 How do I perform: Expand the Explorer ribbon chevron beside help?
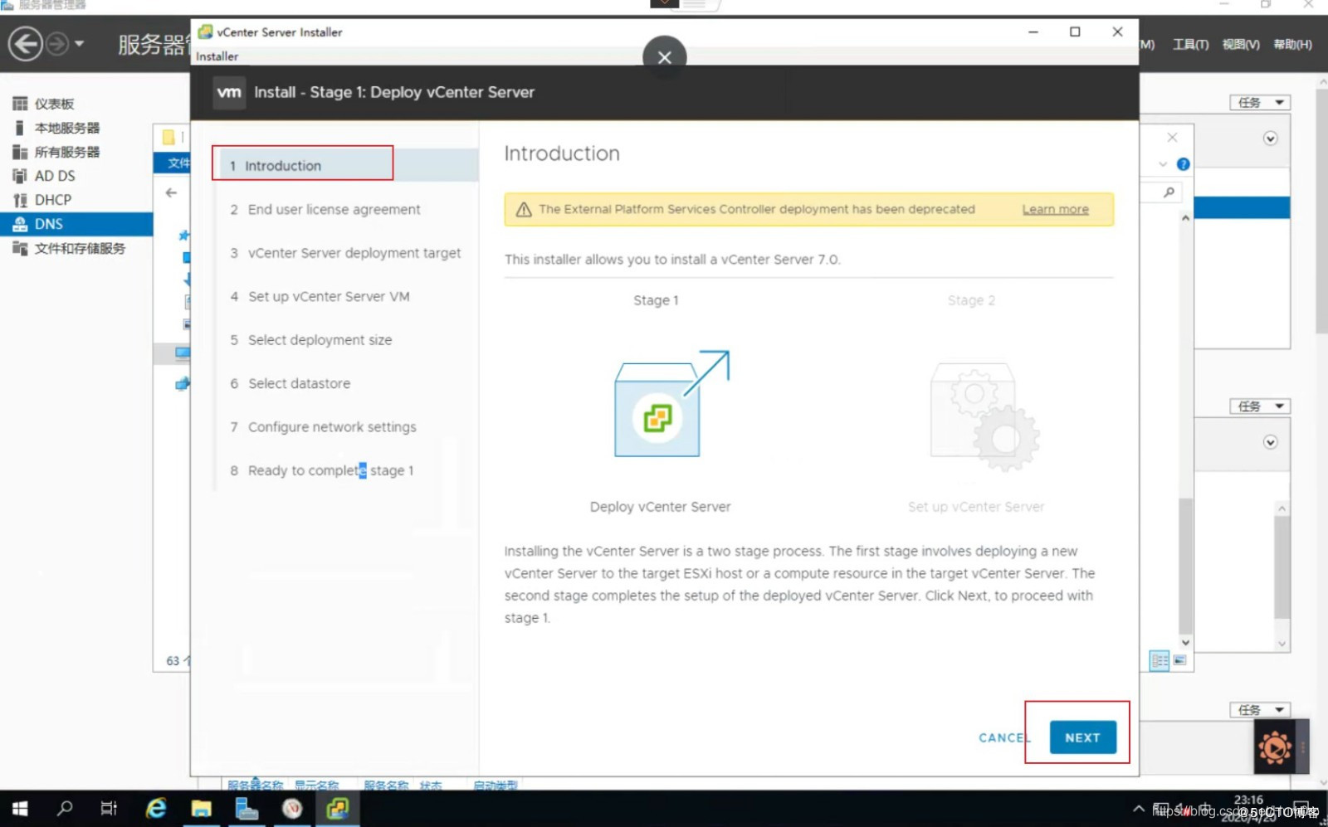(1163, 164)
